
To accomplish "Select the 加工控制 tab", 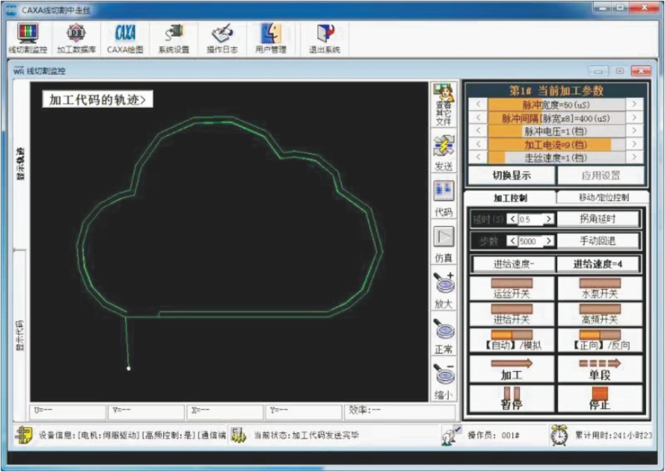I will [510, 198].
